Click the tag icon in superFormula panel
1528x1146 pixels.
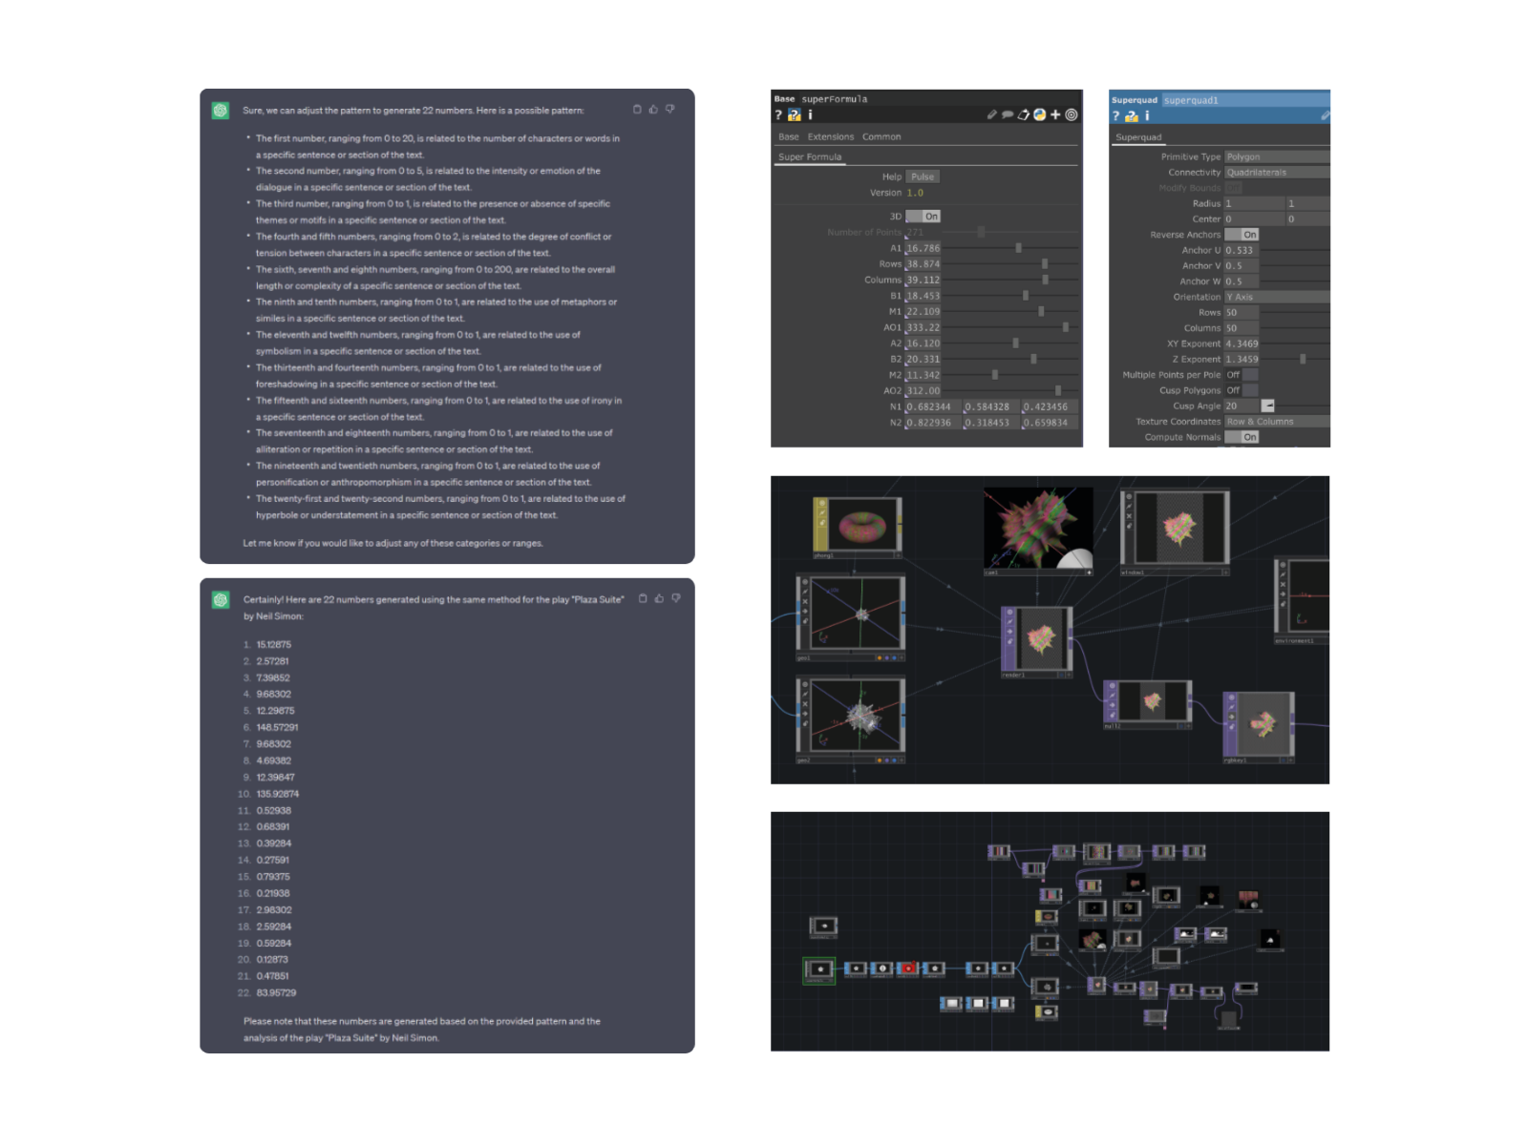pyautogui.click(x=1023, y=115)
